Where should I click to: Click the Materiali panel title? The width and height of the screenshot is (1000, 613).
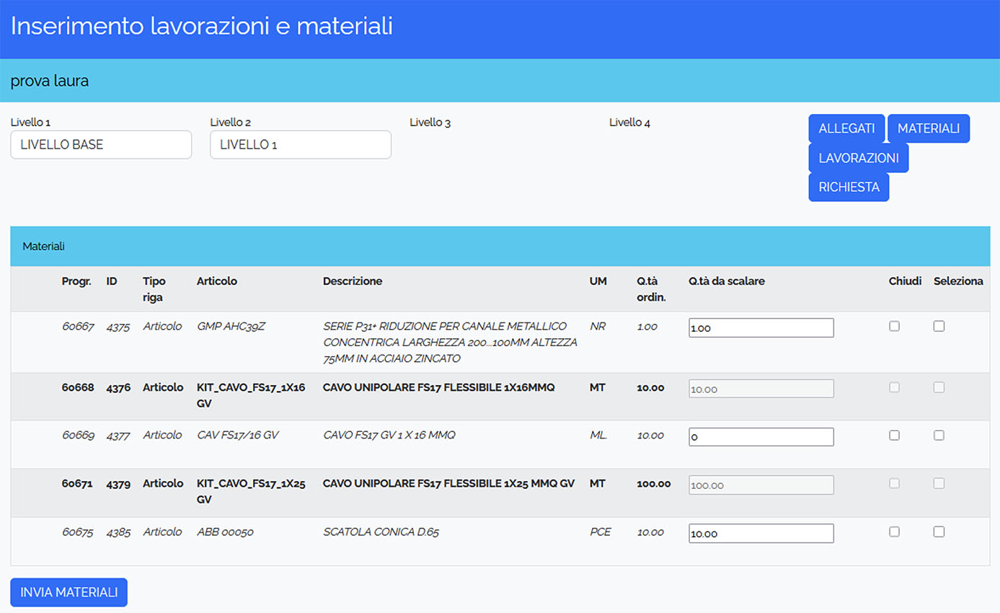click(43, 247)
